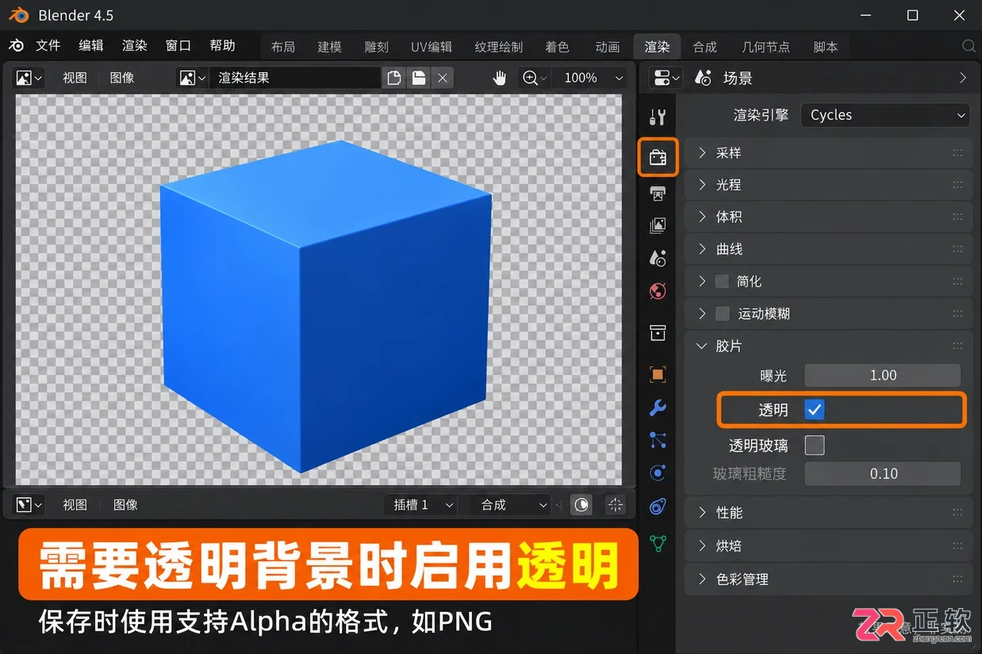The height and width of the screenshot is (654, 982).
Task: Click 视图 in top image editor header
Action: [x=75, y=78]
